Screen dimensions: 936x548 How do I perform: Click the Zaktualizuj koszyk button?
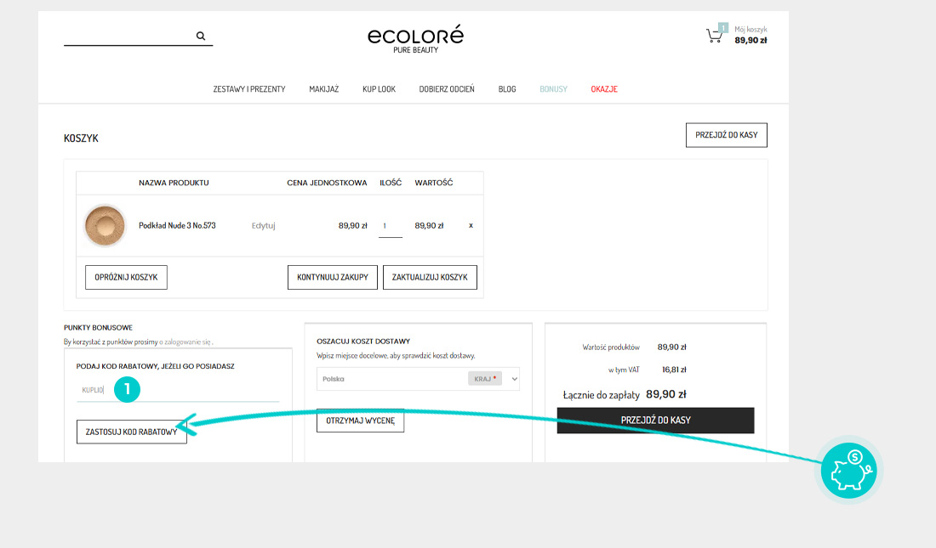[x=430, y=278]
